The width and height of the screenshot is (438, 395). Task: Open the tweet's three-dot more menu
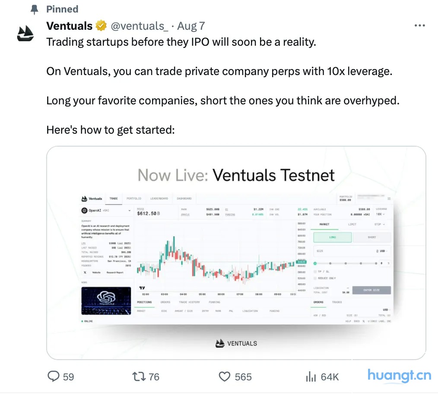[x=419, y=26]
